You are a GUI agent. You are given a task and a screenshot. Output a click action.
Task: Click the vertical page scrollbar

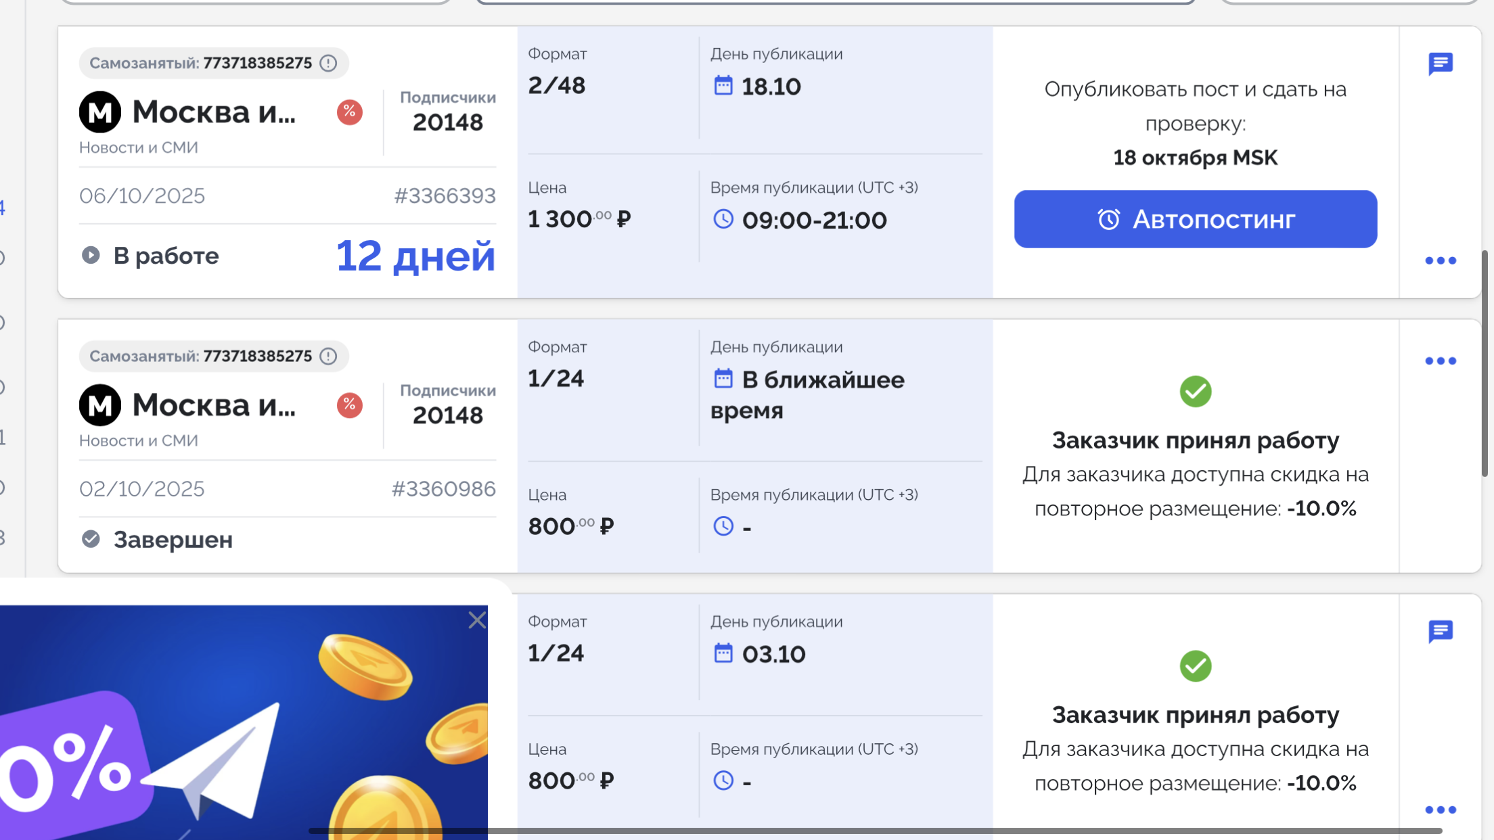click(x=1485, y=365)
